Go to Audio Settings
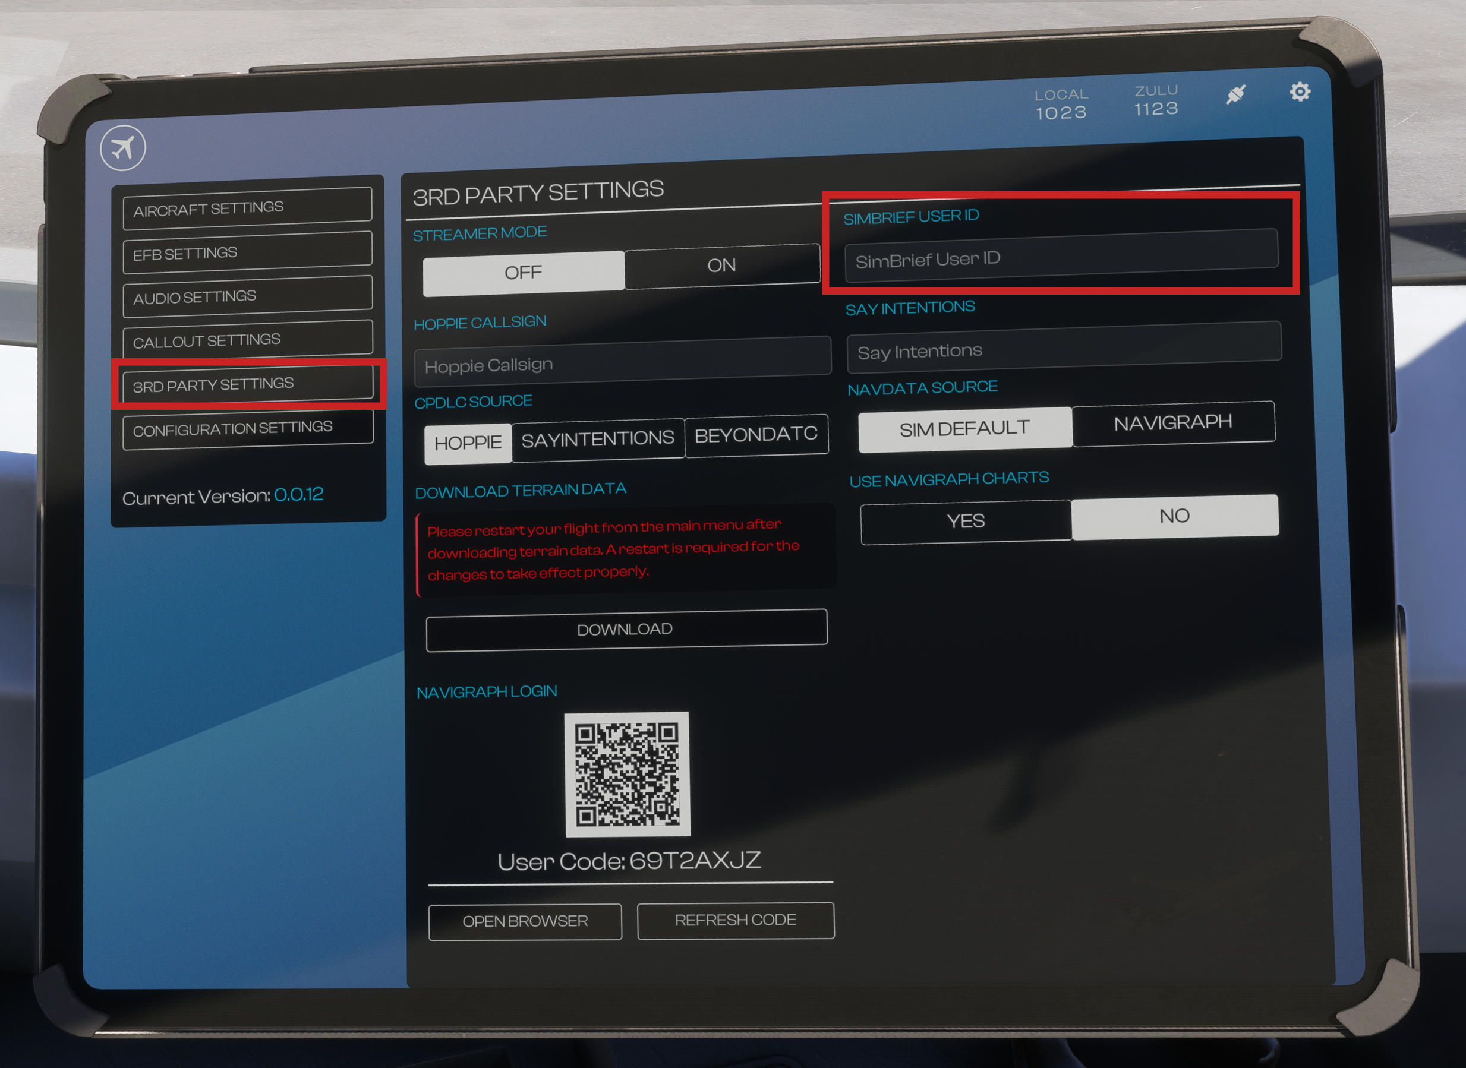Viewport: 1466px width, 1068px height. click(247, 297)
